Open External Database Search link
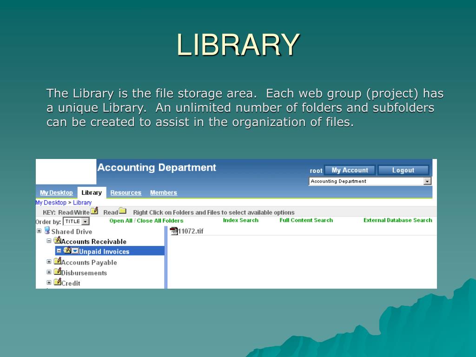476x357 pixels. point(398,220)
